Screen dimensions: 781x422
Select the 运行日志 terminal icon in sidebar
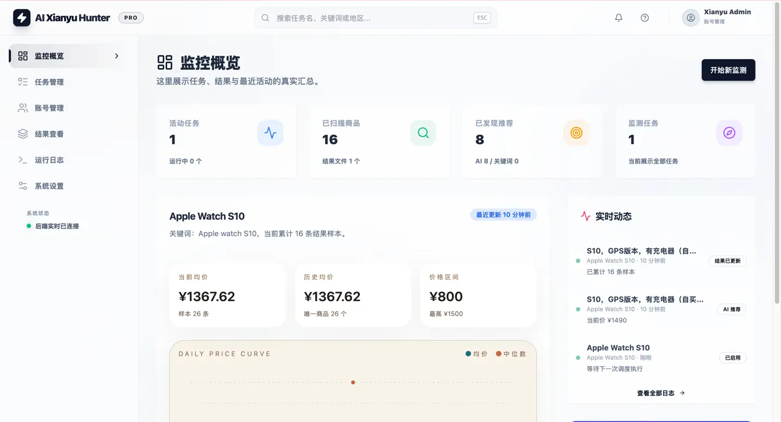(x=23, y=159)
